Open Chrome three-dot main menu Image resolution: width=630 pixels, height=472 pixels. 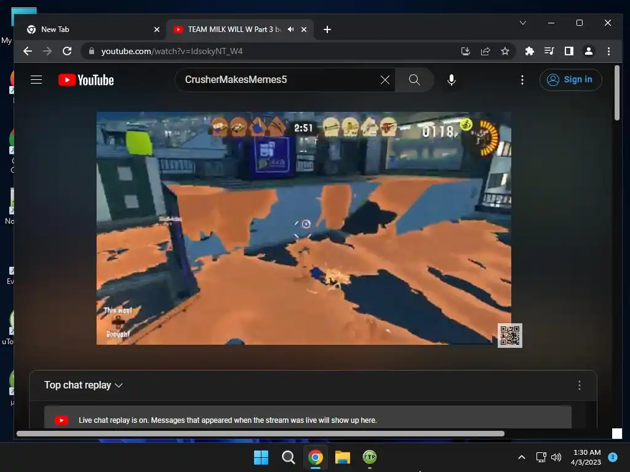(x=608, y=51)
